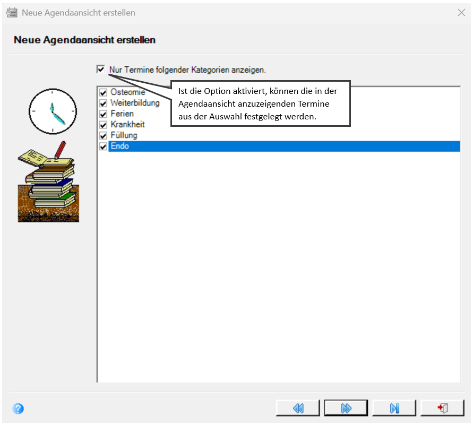Uncheck the Osteomie category checkbox
This screenshot has width=473, height=424.
103,92
